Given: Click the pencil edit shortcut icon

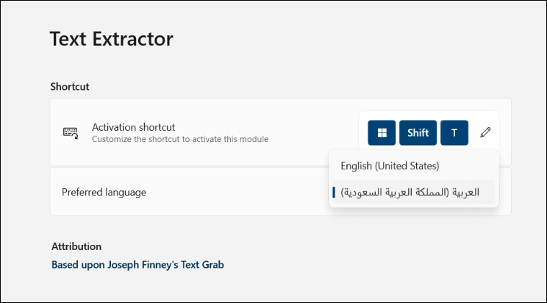Looking at the screenshot, I should point(485,133).
